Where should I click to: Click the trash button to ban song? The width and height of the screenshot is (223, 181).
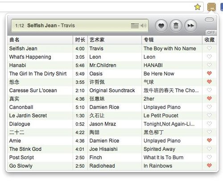(176, 26)
